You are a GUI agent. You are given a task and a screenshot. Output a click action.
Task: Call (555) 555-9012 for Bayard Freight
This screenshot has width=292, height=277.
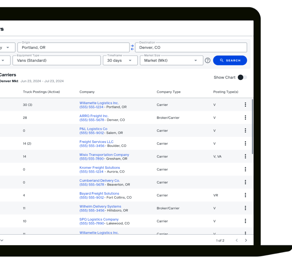92,198
